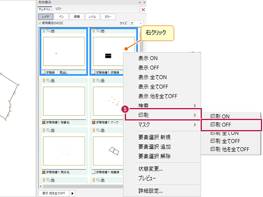This screenshot has height=197, width=263.
Task: Expand the 検索 submenu
Action: point(163,105)
